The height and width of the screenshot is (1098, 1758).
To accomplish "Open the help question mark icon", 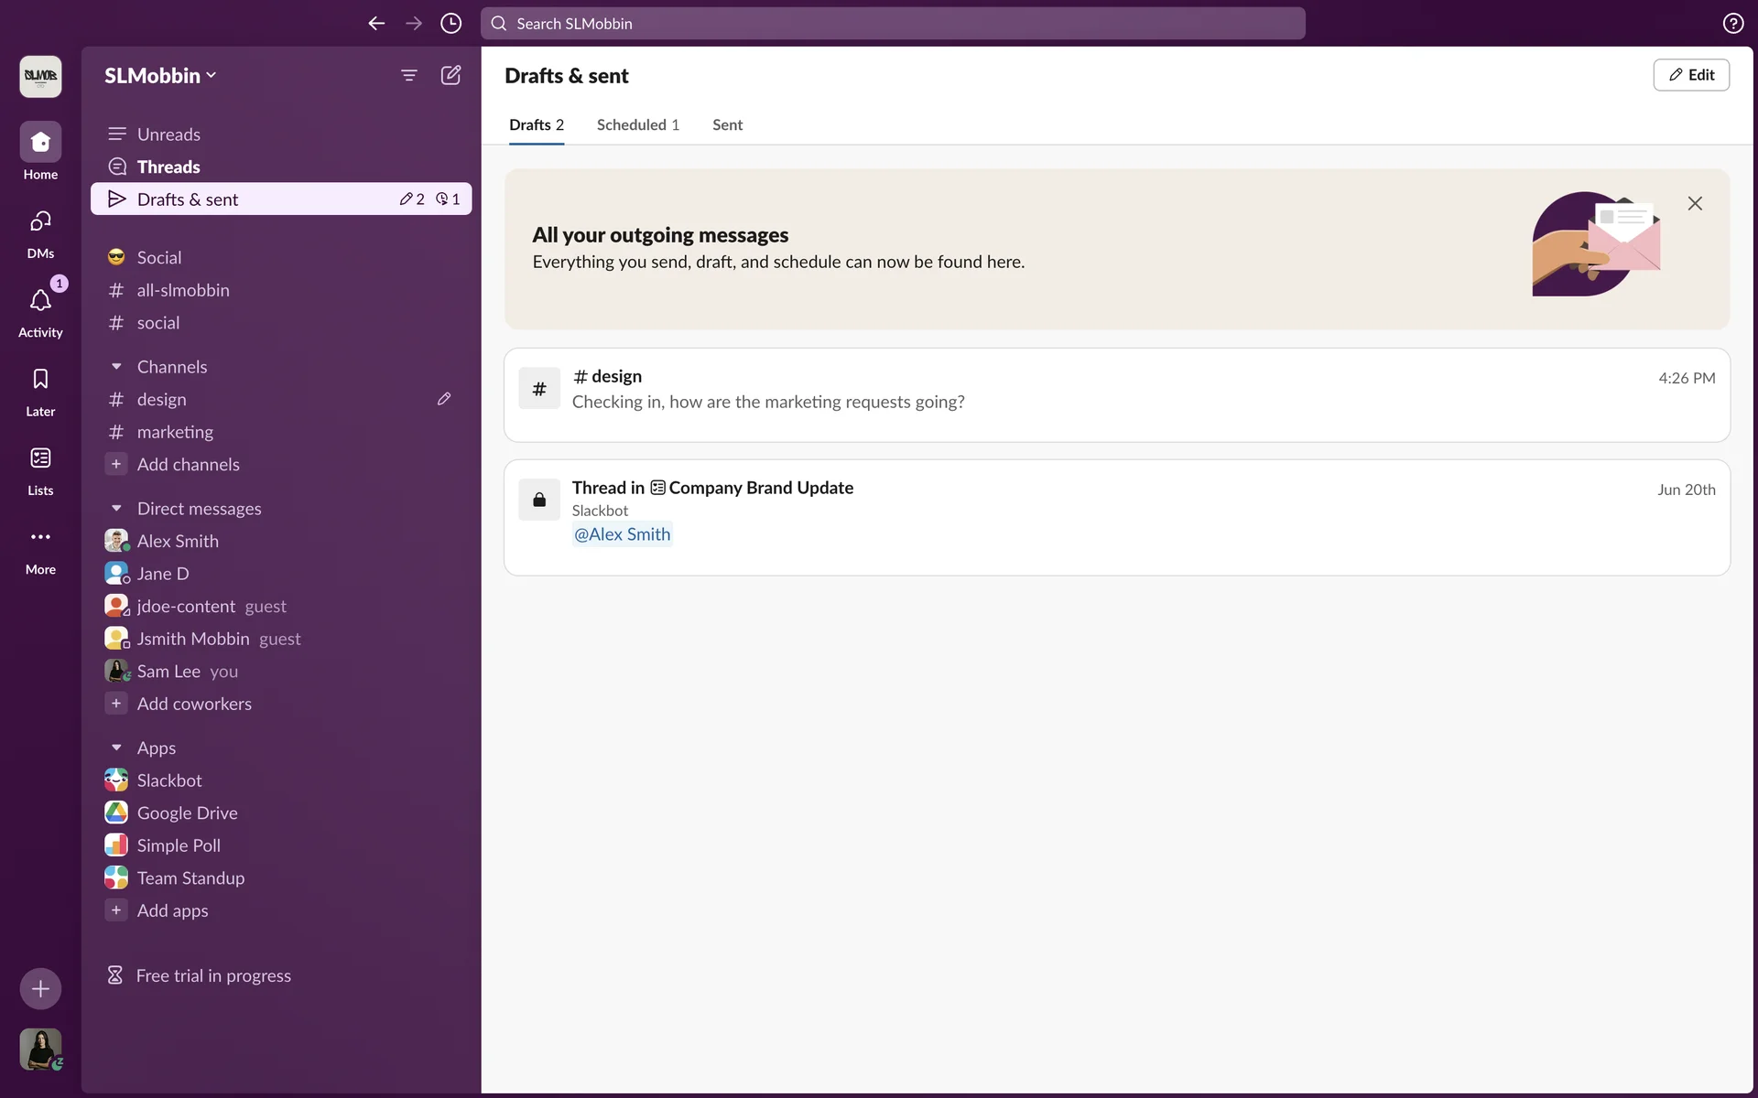I will tap(1732, 24).
